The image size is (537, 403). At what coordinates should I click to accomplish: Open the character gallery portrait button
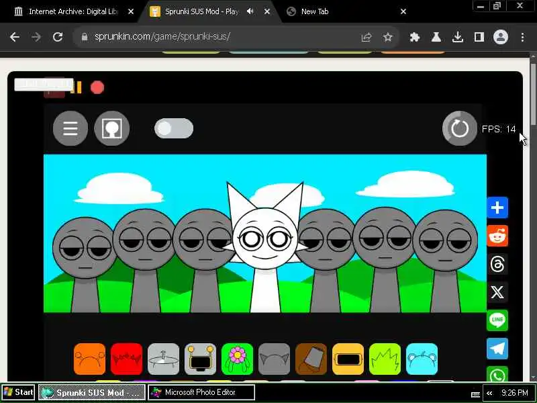pyautogui.click(x=111, y=128)
